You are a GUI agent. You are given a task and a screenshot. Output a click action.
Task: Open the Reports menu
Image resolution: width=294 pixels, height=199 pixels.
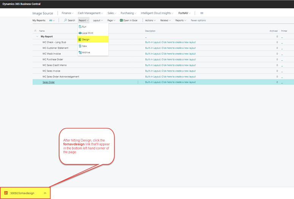[181, 20]
